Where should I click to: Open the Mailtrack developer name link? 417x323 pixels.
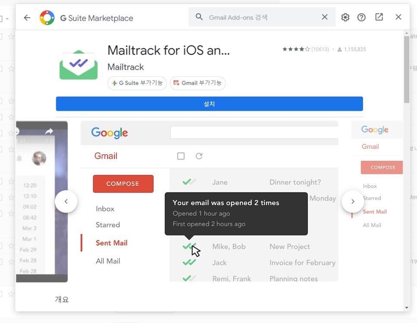pos(126,67)
